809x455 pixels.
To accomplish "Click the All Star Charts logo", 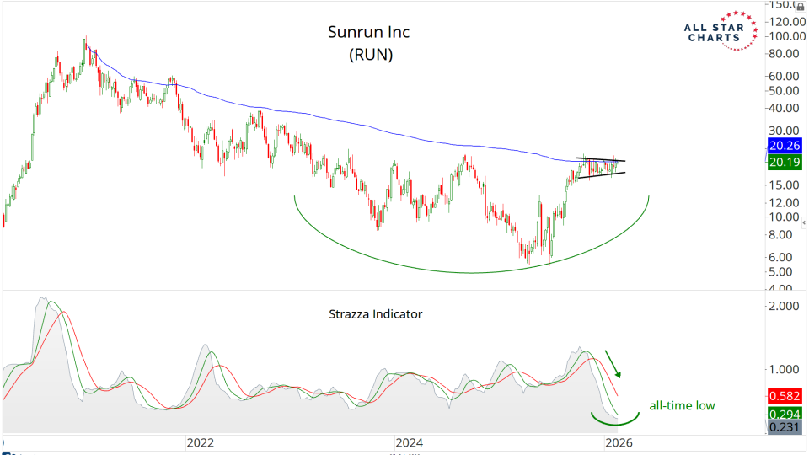I will click(x=718, y=32).
